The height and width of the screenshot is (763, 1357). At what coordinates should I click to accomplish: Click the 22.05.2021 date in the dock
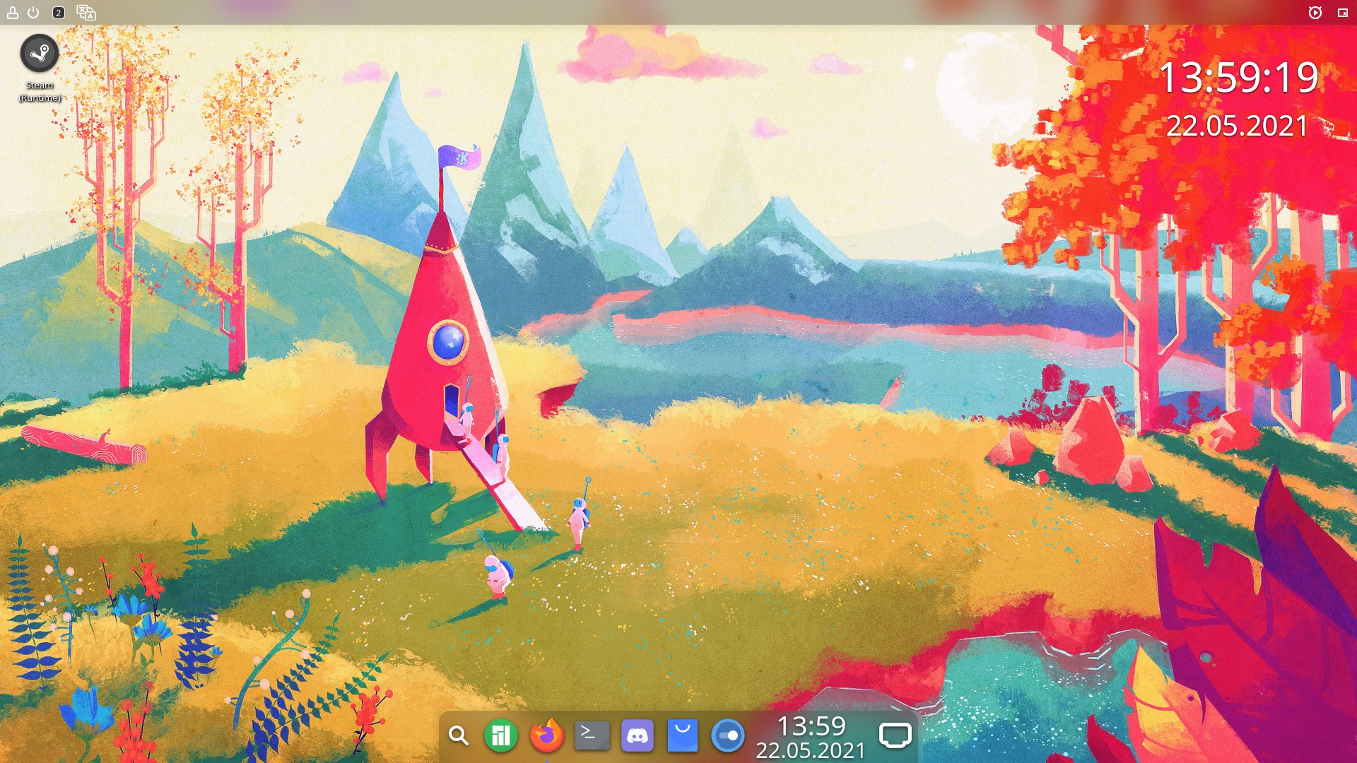tap(811, 750)
